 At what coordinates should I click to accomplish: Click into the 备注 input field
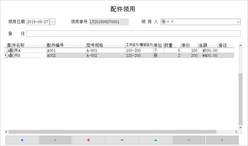(x=133, y=33)
